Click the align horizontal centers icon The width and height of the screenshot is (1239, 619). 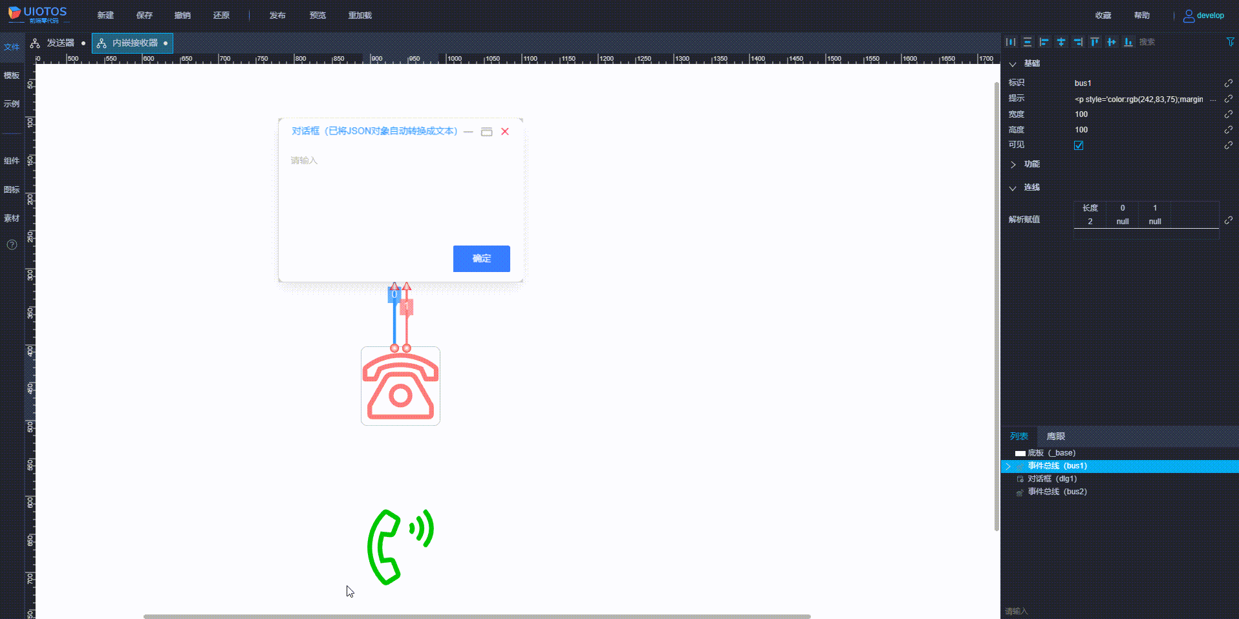(1061, 42)
